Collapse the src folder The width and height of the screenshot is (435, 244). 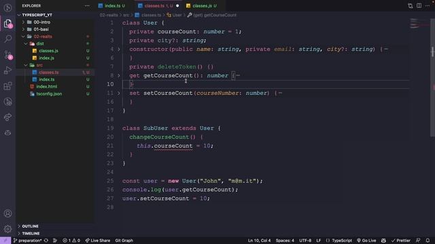click(x=26, y=65)
